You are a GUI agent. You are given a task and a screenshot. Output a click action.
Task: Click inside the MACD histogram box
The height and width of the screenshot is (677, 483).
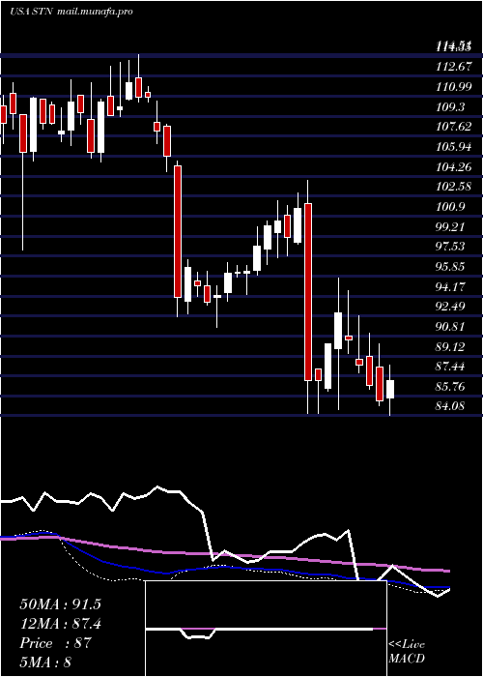click(266, 629)
